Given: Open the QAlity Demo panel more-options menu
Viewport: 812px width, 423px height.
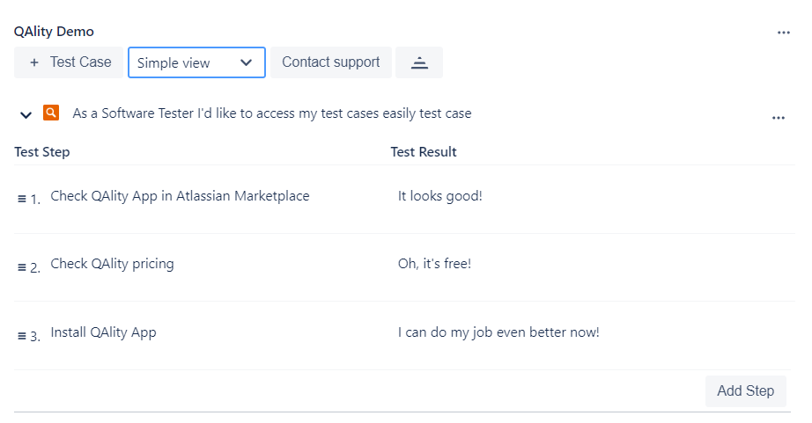Looking at the screenshot, I should coord(784,33).
